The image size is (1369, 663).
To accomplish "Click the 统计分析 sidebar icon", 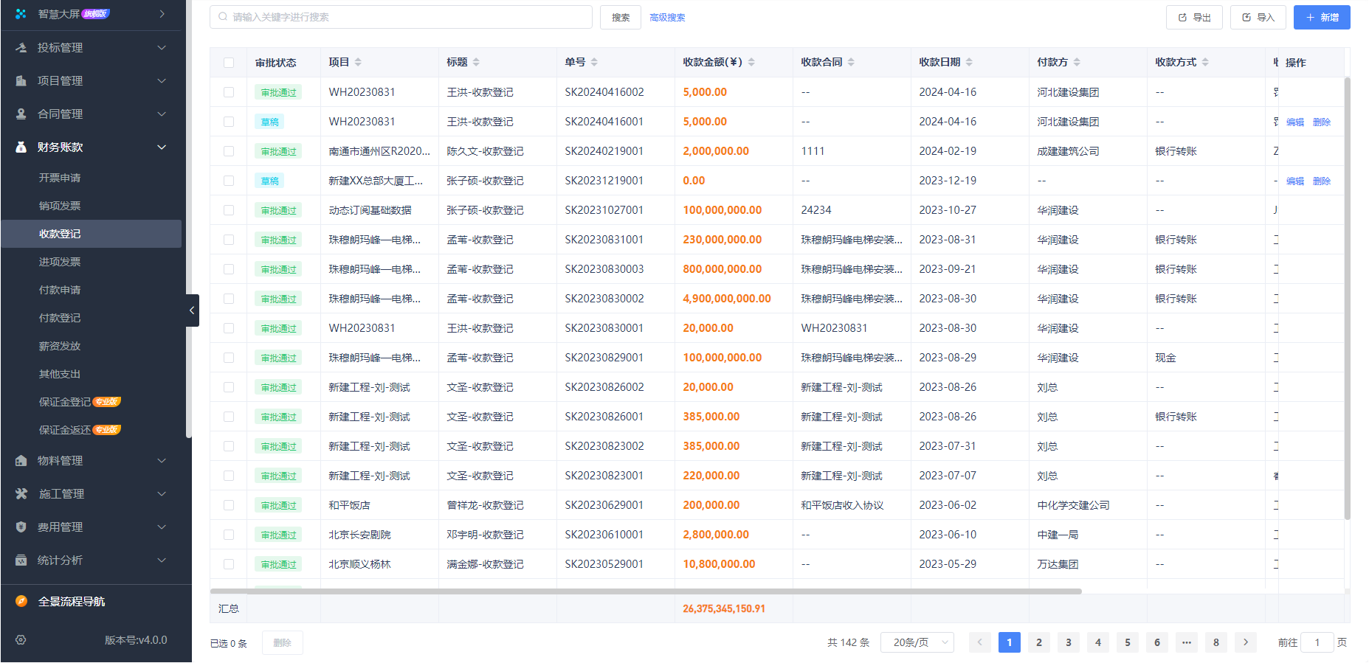I will [21, 560].
